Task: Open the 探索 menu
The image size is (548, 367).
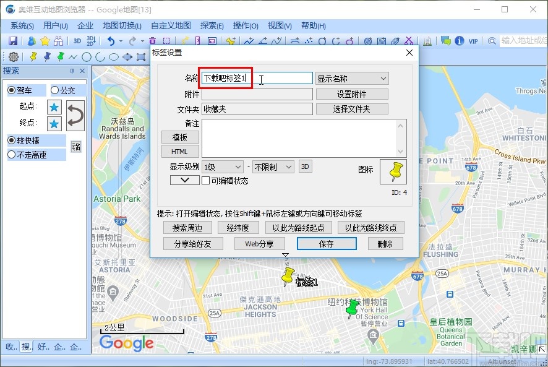Action: click(x=211, y=25)
